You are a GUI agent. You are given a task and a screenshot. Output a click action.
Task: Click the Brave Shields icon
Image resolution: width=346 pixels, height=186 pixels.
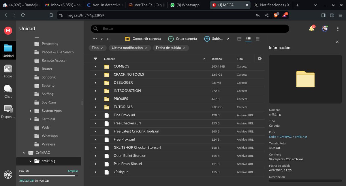point(276,15)
